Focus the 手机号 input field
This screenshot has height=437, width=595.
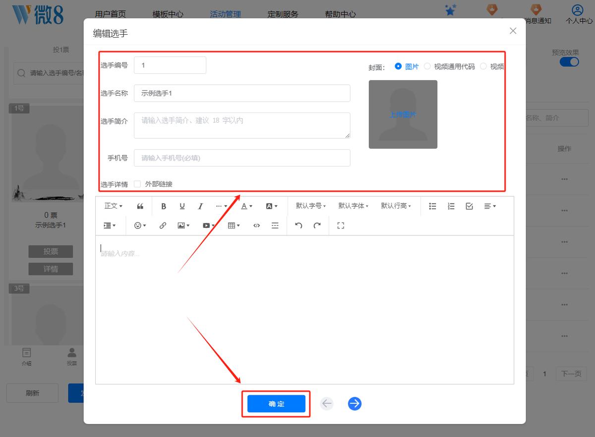point(242,158)
